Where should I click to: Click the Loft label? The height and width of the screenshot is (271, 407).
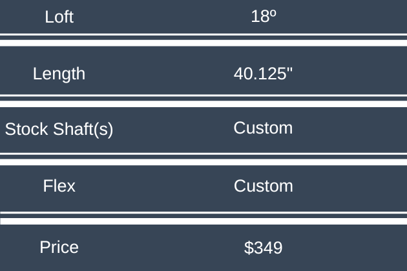point(59,17)
